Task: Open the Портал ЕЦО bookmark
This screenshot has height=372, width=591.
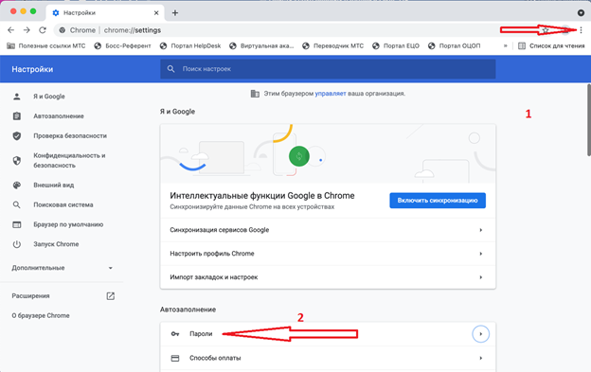Action: point(396,46)
